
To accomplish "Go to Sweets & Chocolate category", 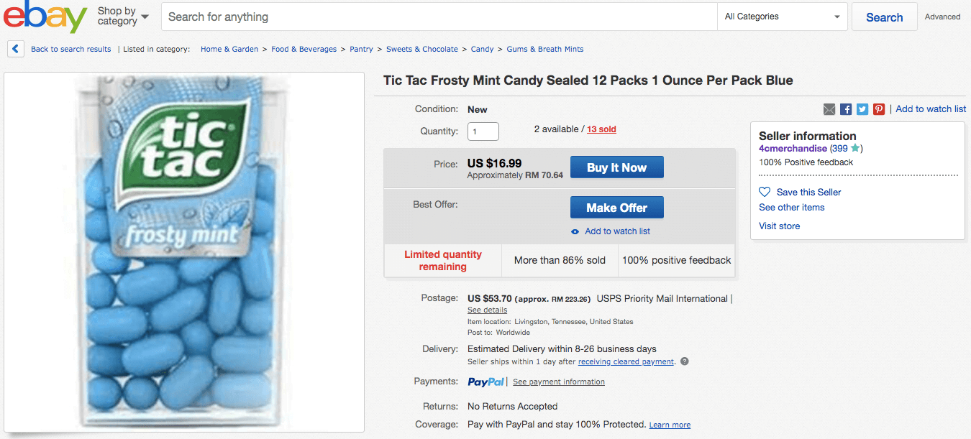I will pos(421,49).
